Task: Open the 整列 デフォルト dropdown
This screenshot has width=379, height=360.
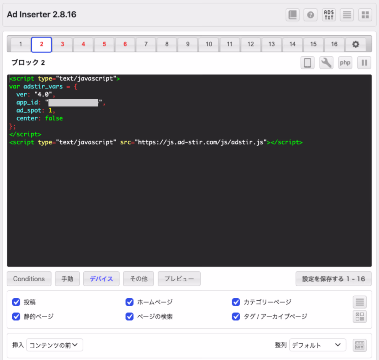Action: click(x=318, y=345)
